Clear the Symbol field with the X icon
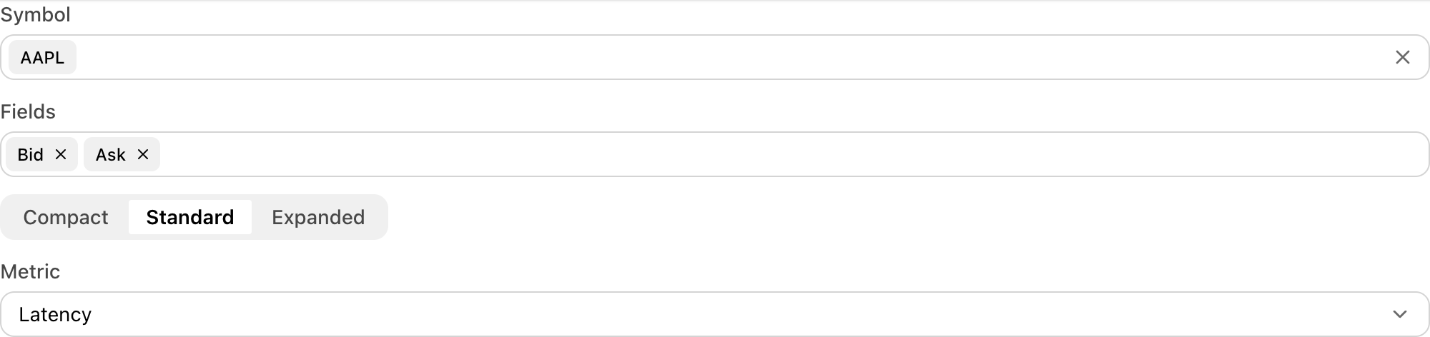1430x337 pixels. [x=1402, y=57]
